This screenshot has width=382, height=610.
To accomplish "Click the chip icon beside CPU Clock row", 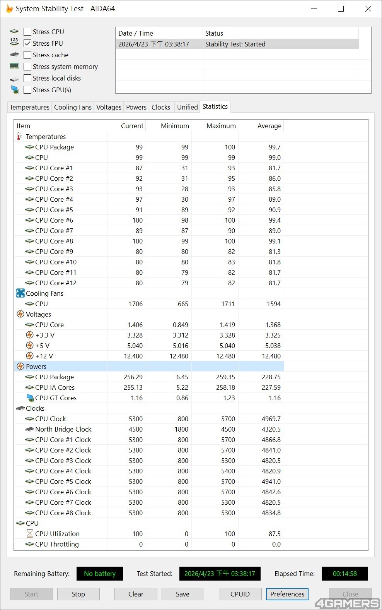I will tap(29, 419).
